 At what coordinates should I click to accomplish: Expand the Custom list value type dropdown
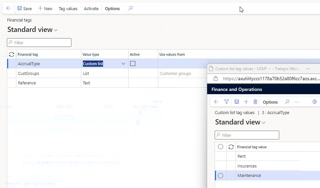(123, 64)
